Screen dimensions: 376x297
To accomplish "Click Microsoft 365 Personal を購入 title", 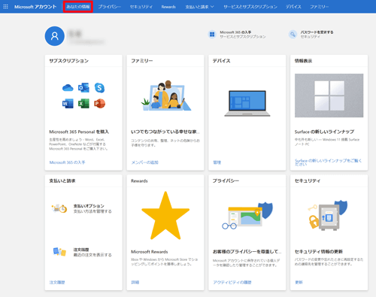I will (79, 132).
